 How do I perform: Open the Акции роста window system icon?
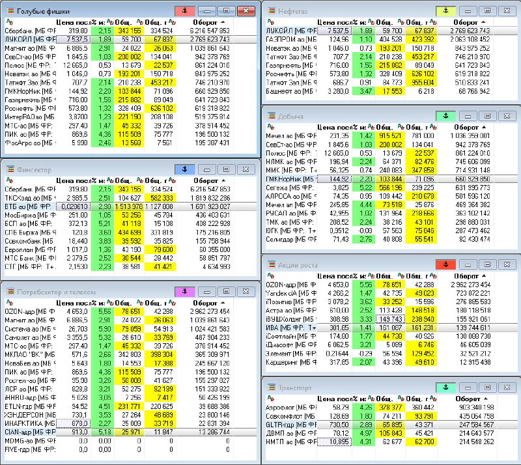[x=272, y=264]
